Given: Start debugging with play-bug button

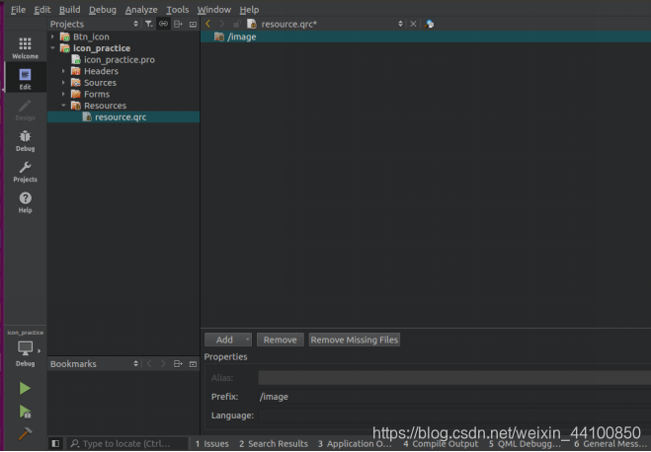Looking at the screenshot, I should point(25,412).
